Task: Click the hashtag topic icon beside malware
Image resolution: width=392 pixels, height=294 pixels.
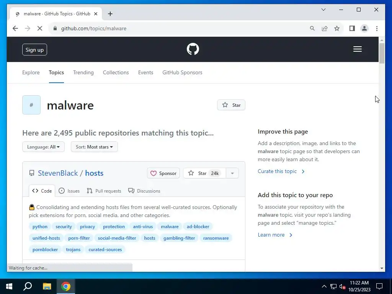Action: click(31, 105)
